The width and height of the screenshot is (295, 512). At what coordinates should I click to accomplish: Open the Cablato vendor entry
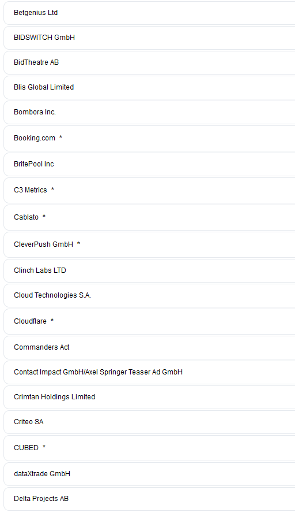(x=149, y=217)
